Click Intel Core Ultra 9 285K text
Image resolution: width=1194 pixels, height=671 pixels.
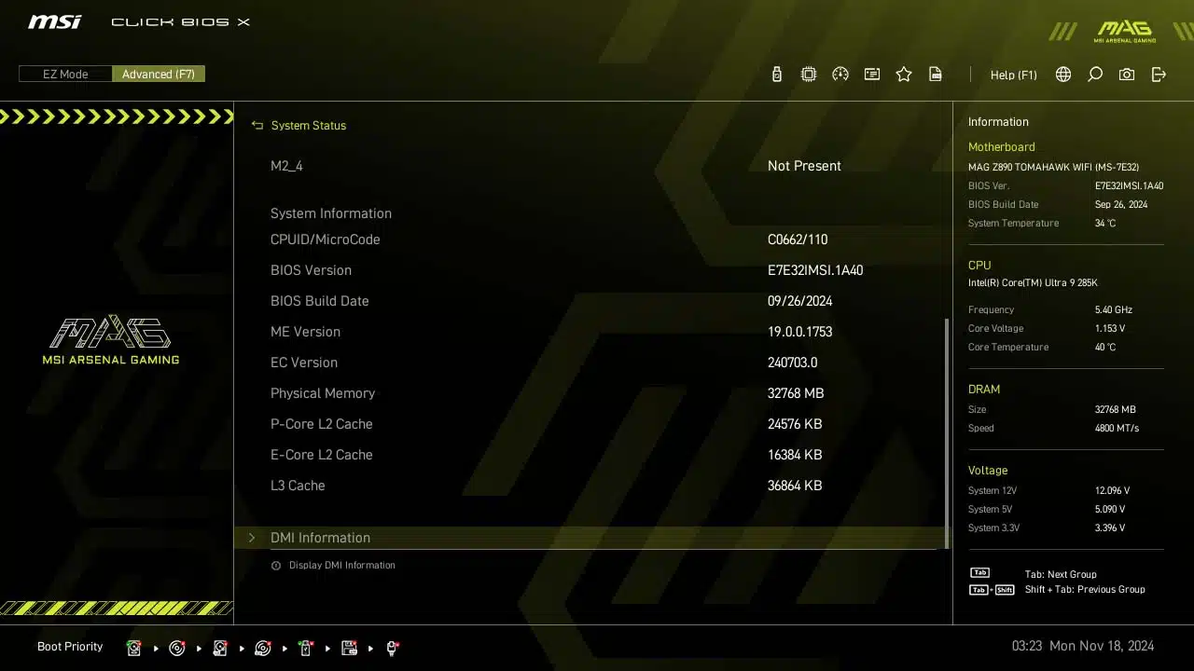click(x=1034, y=283)
